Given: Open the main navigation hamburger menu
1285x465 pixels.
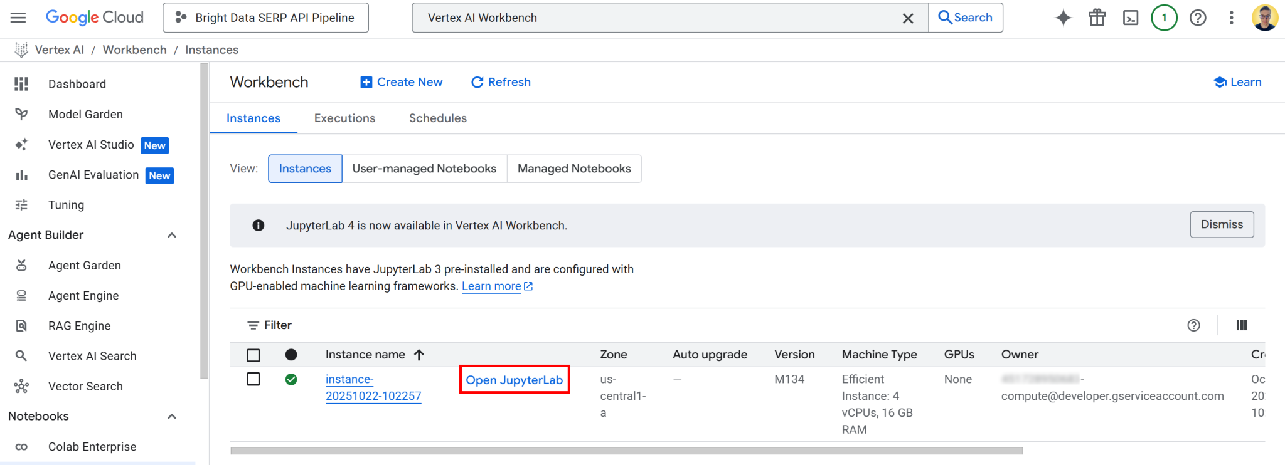Looking at the screenshot, I should (x=18, y=18).
